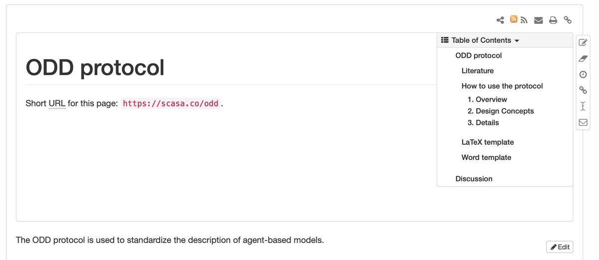Jump to the Discussion section link
This screenshot has height=260, width=599.
tap(474, 179)
